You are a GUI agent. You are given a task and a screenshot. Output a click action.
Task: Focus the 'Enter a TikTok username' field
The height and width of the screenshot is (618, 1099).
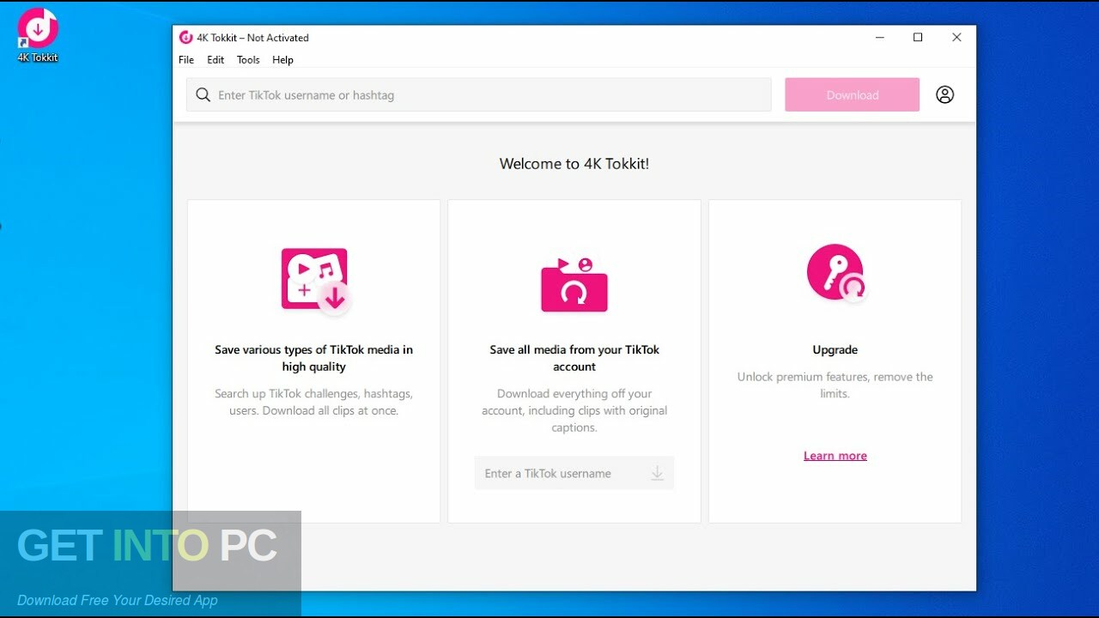(574, 473)
